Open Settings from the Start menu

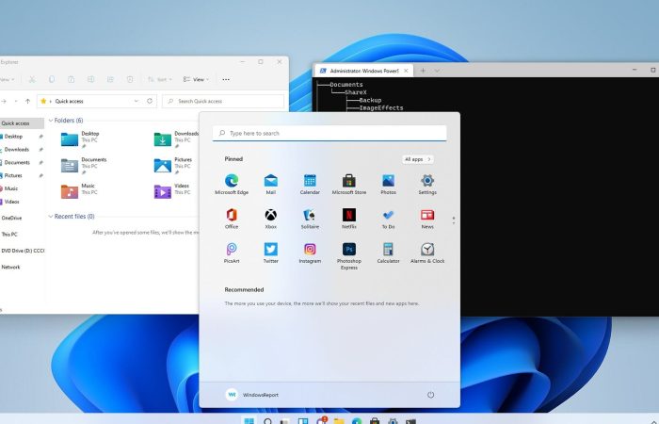click(x=427, y=185)
